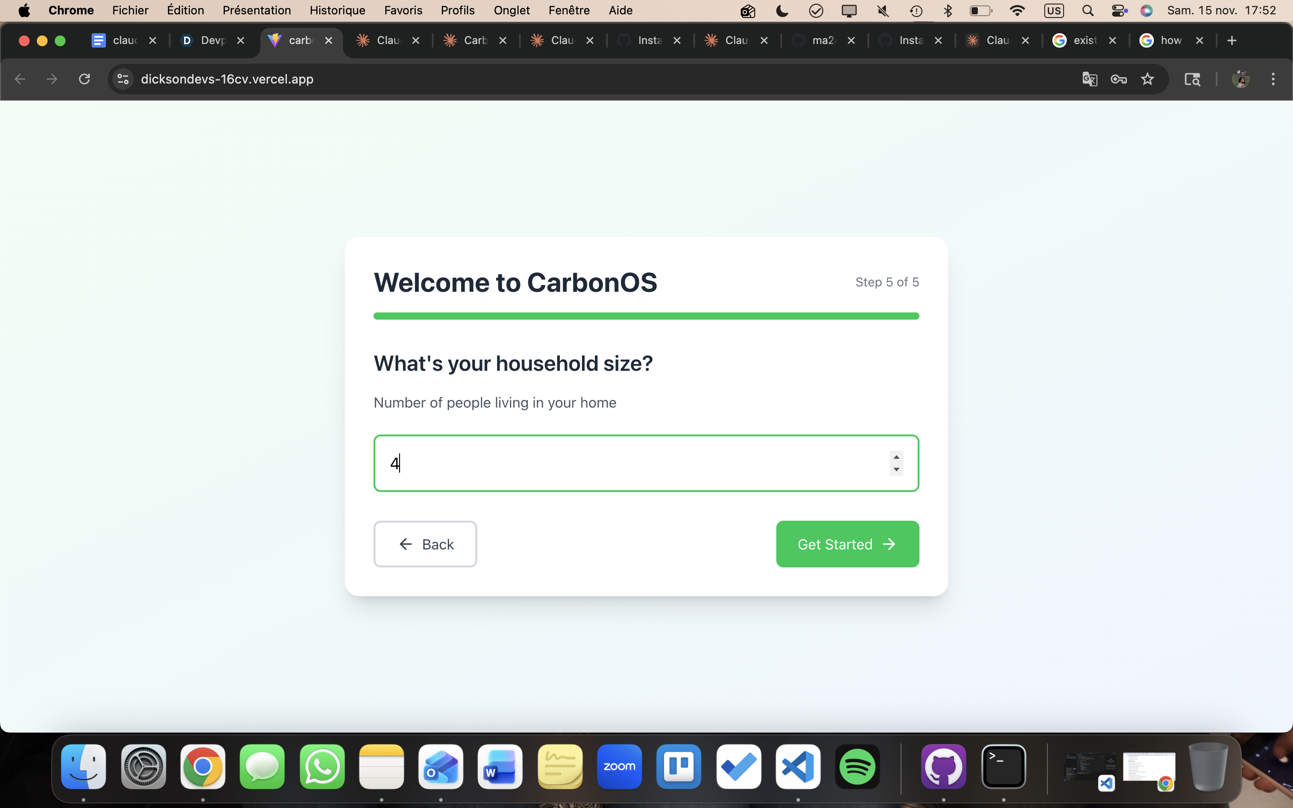Open Google Translate icon in address bar
Screen dimensions: 1293x808
pos(1090,79)
